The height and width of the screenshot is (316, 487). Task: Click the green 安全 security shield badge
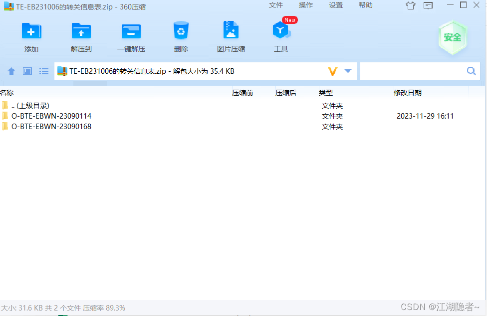pos(453,37)
